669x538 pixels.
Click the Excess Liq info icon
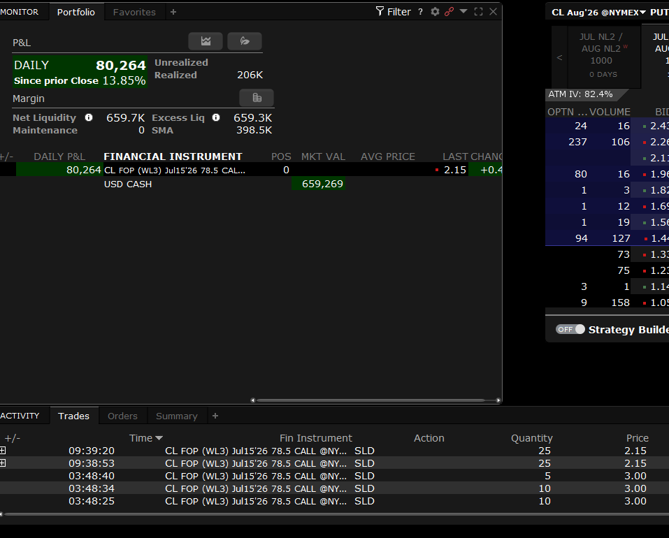[216, 117]
